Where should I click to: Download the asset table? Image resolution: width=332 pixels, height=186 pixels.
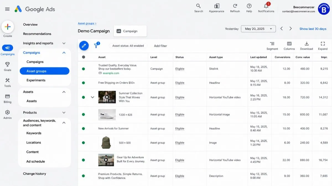[307, 46]
